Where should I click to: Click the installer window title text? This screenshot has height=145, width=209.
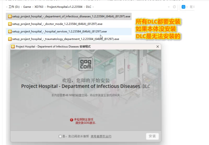pyautogui.click(x=53, y=47)
